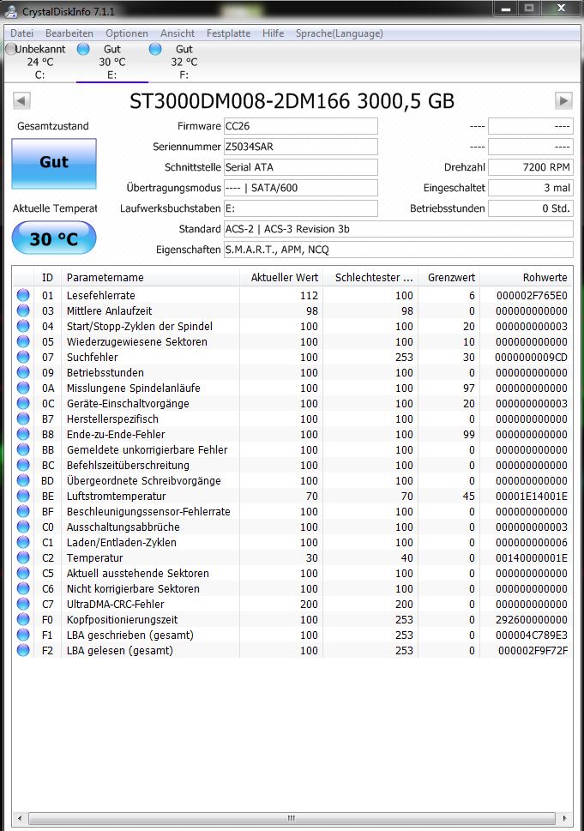Screen dimensions: 584x831
Task: Click the Eigenschaften field S.M.A.R.T., APM, NCQ
Action: (398, 250)
